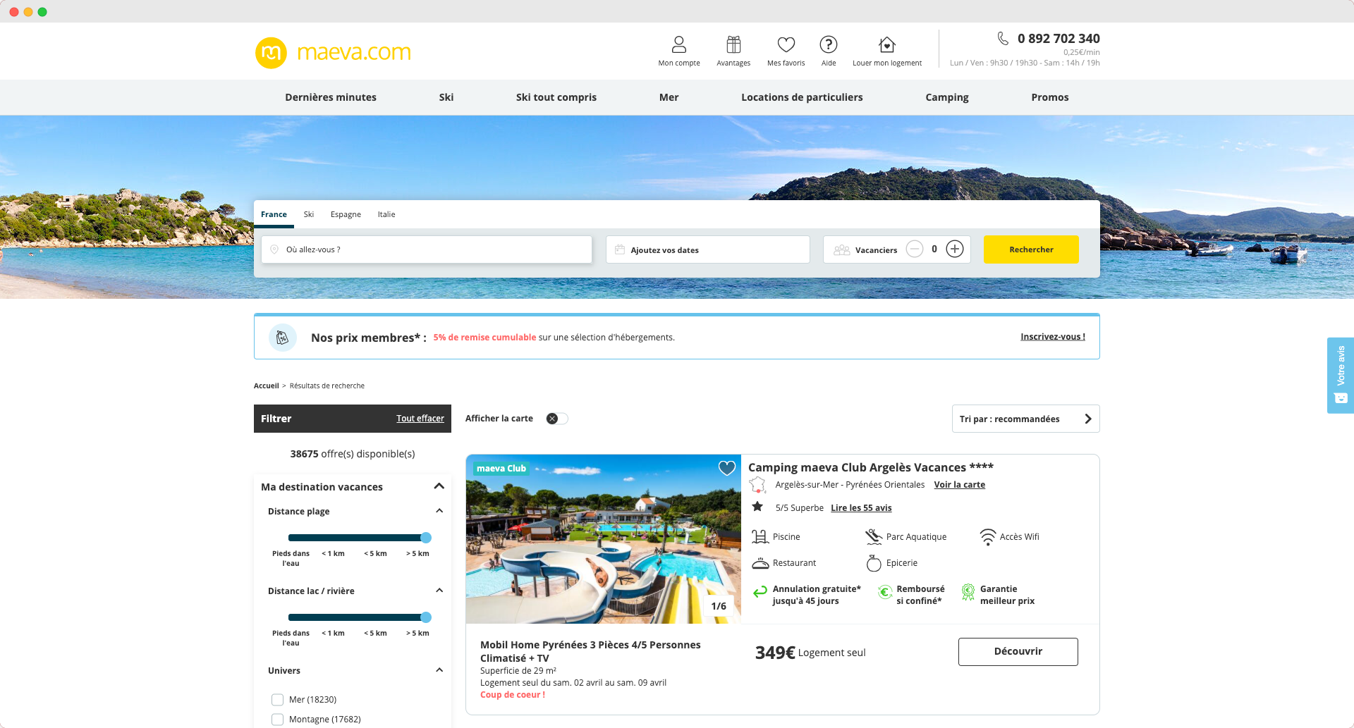Image resolution: width=1354 pixels, height=728 pixels.
Task: Collapse Ma destination vacances section
Action: pyautogui.click(x=439, y=486)
